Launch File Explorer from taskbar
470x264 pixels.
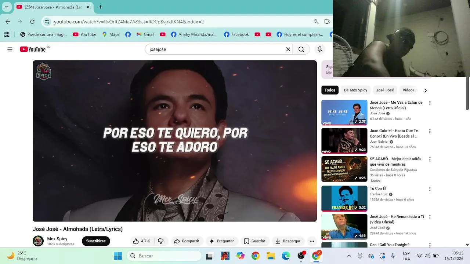(271, 256)
